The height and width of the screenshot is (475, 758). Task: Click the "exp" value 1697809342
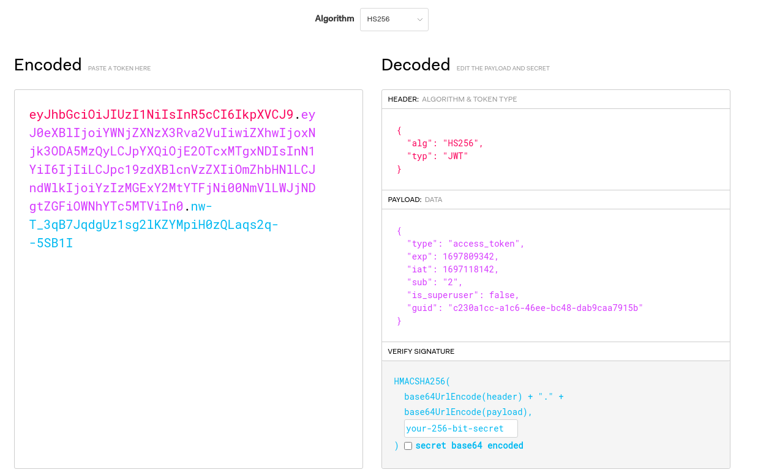[471, 256]
